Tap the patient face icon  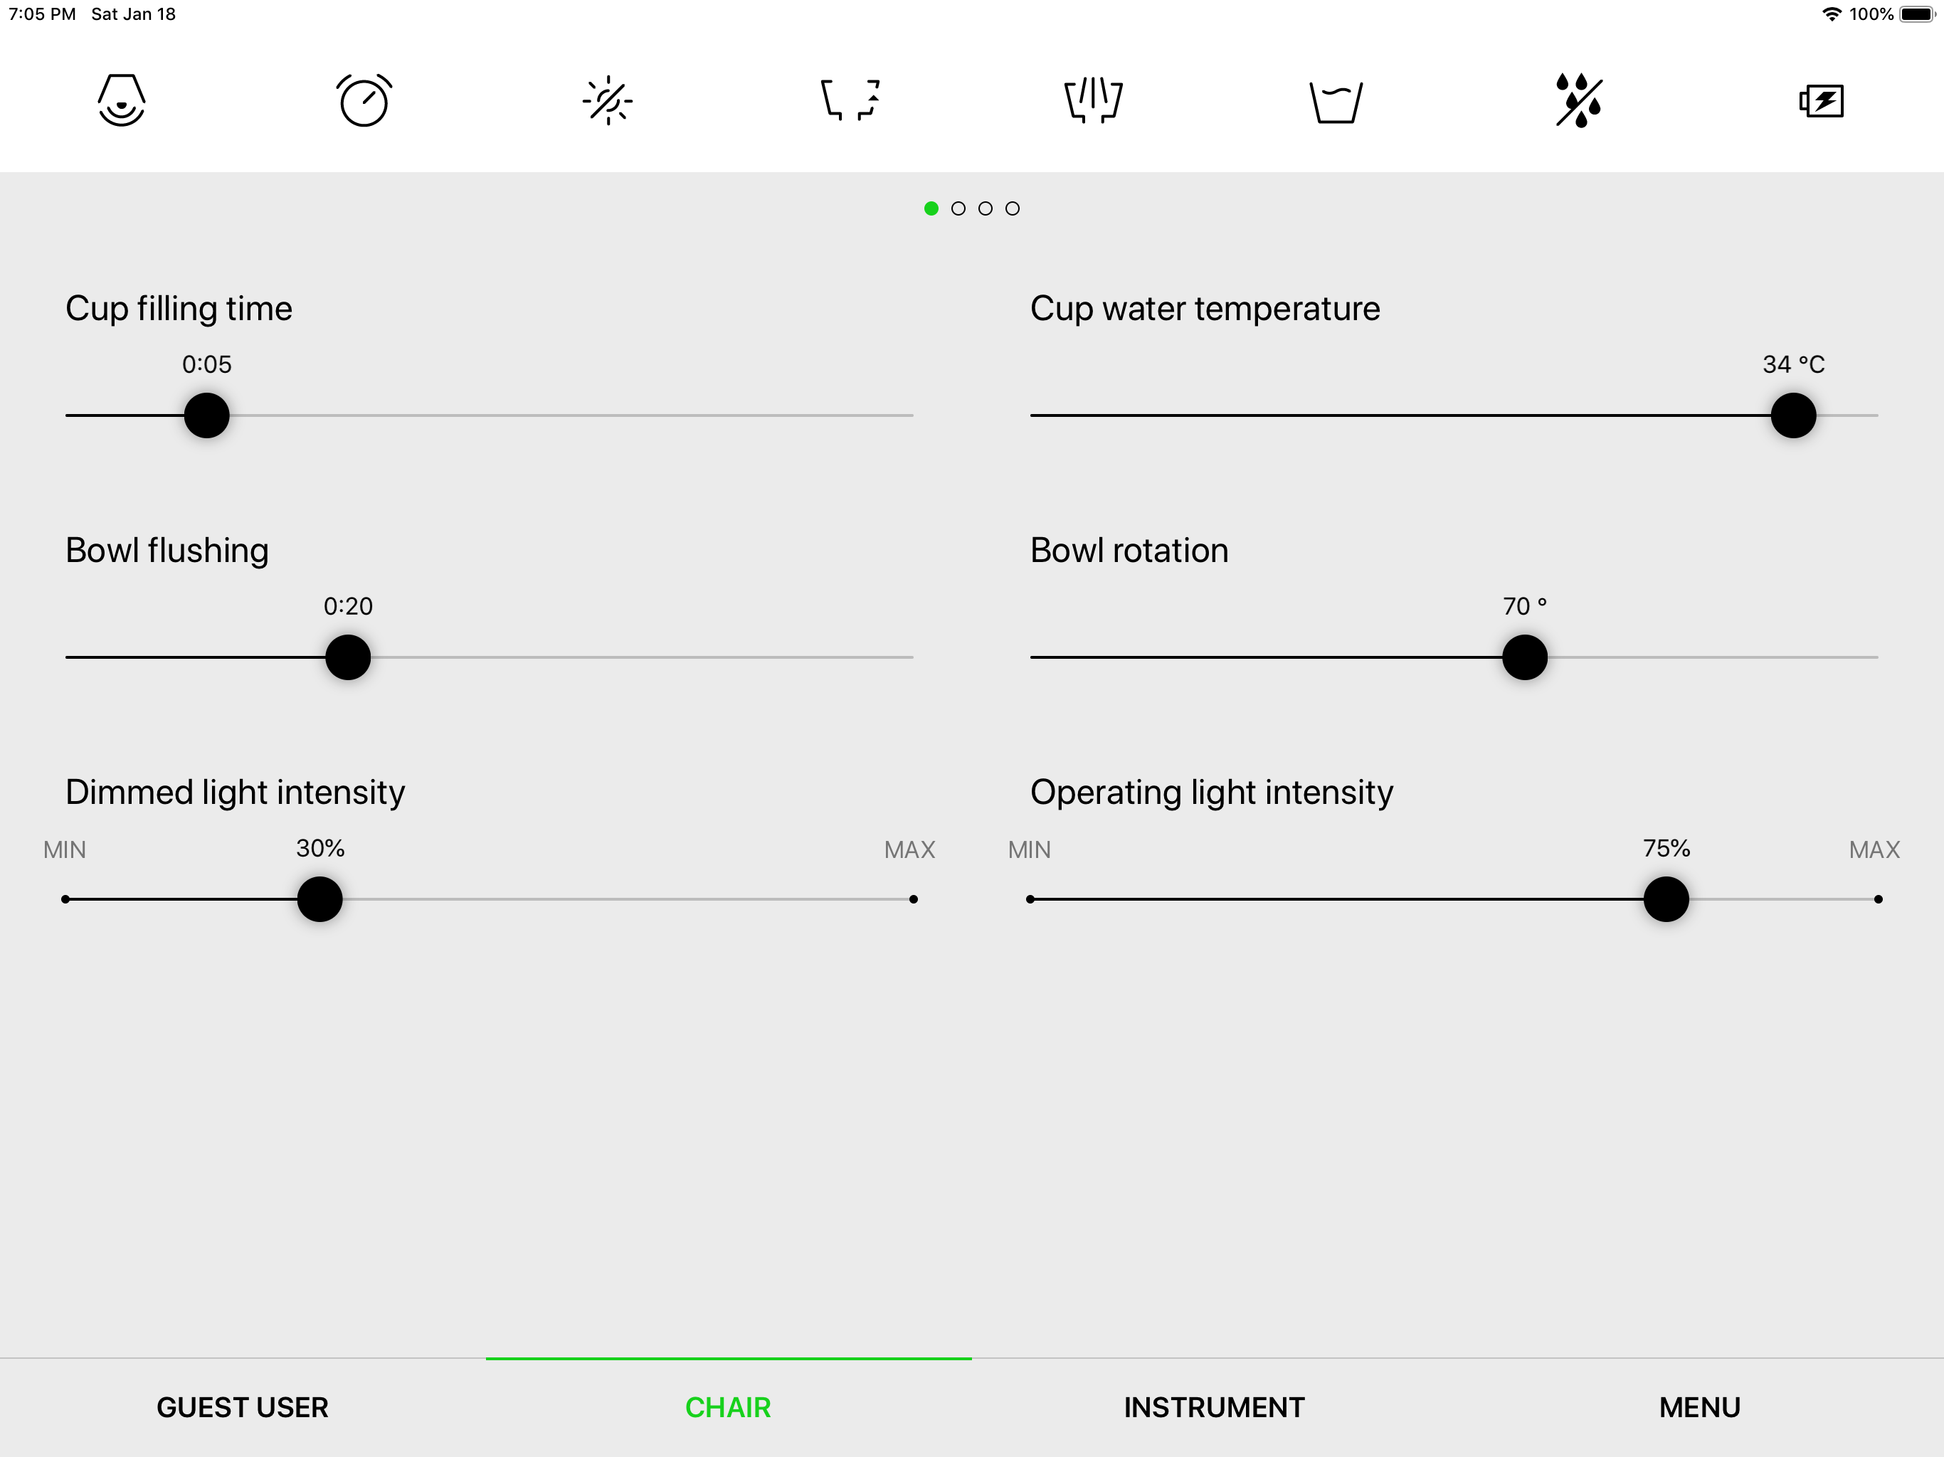[x=121, y=100]
